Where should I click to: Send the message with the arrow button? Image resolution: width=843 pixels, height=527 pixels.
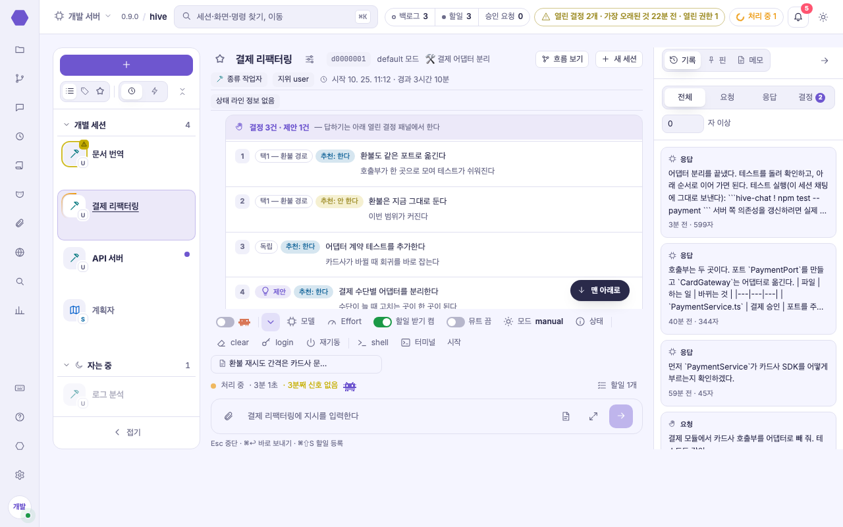pos(621,416)
